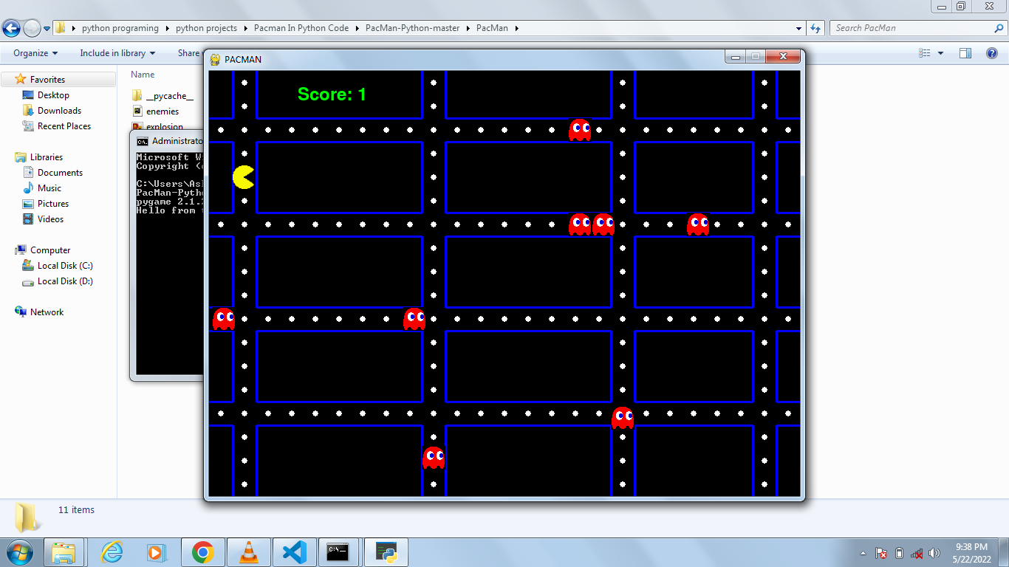
Task: Click the red ghost near the maze top
Action: click(x=580, y=130)
